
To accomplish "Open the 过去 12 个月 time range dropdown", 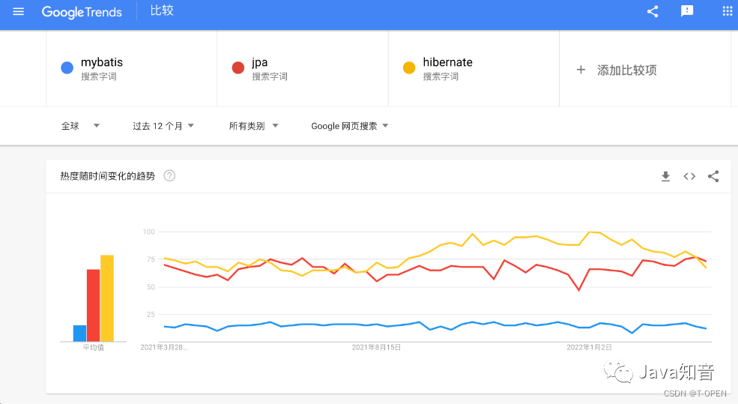I will [x=163, y=126].
